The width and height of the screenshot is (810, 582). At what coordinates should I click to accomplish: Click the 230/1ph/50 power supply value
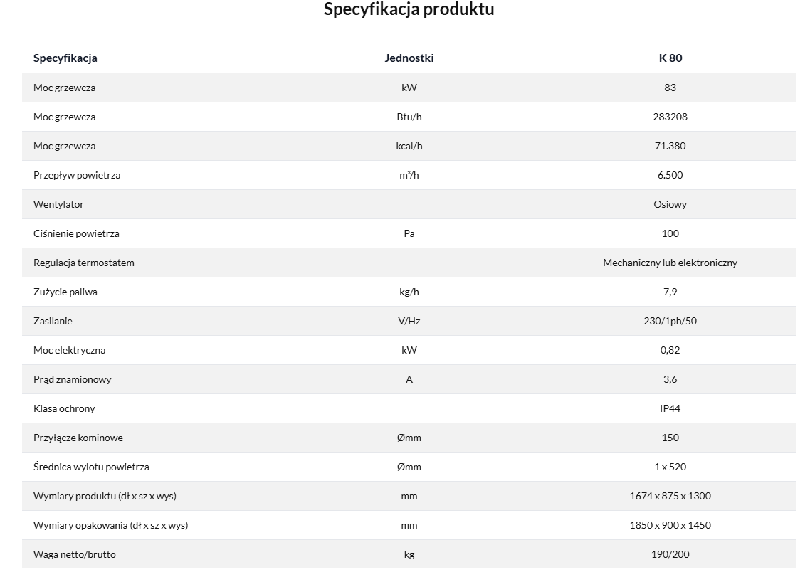click(670, 321)
